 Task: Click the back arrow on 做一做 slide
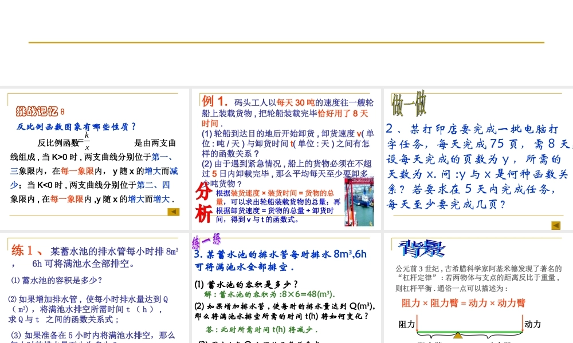tap(555, 226)
